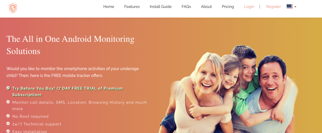
Task: Click checkmark icon beside Easy Installation
Action: pyautogui.click(x=8, y=131)
